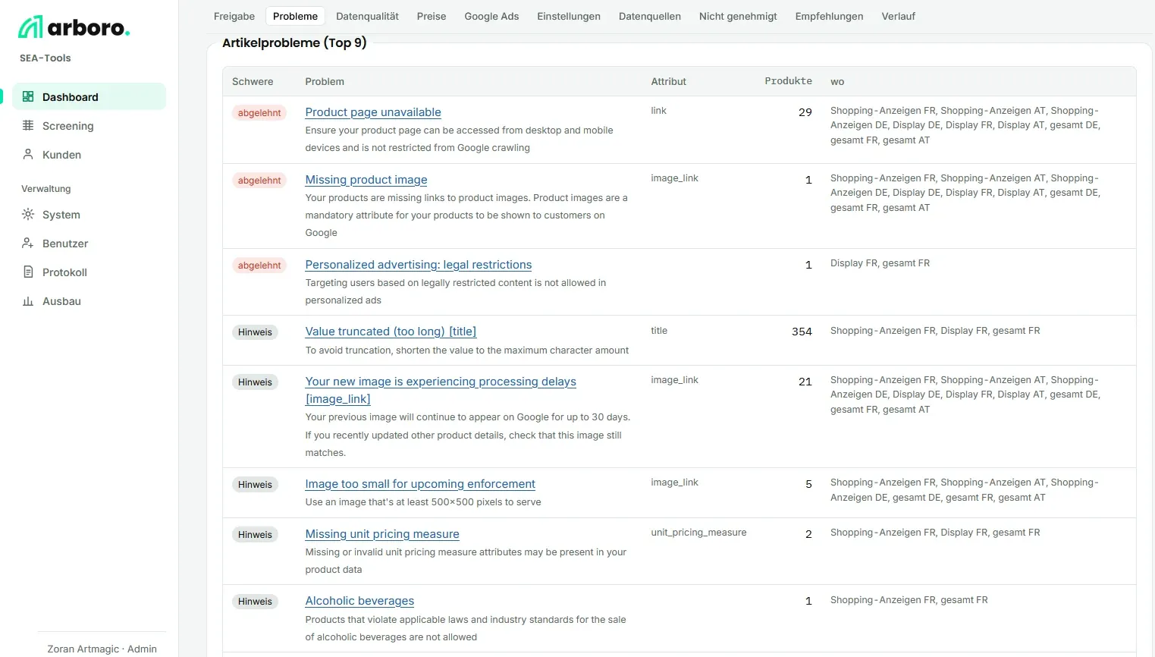This screenshot has height=657, width=1155.
Task: Click the Produkte column header
Action: pyautogui.click(x=788, y=80)
